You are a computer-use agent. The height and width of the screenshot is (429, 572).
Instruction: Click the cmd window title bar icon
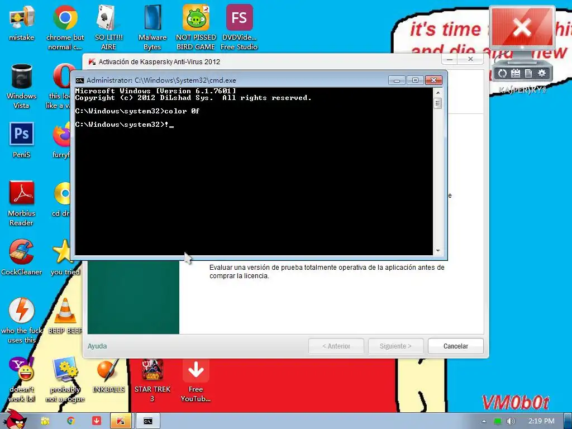click(x=79, y=80)
